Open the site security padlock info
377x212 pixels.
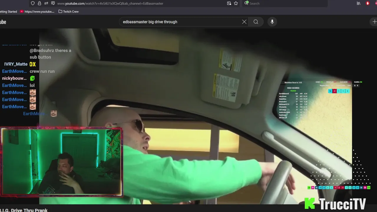pos(39,3)
